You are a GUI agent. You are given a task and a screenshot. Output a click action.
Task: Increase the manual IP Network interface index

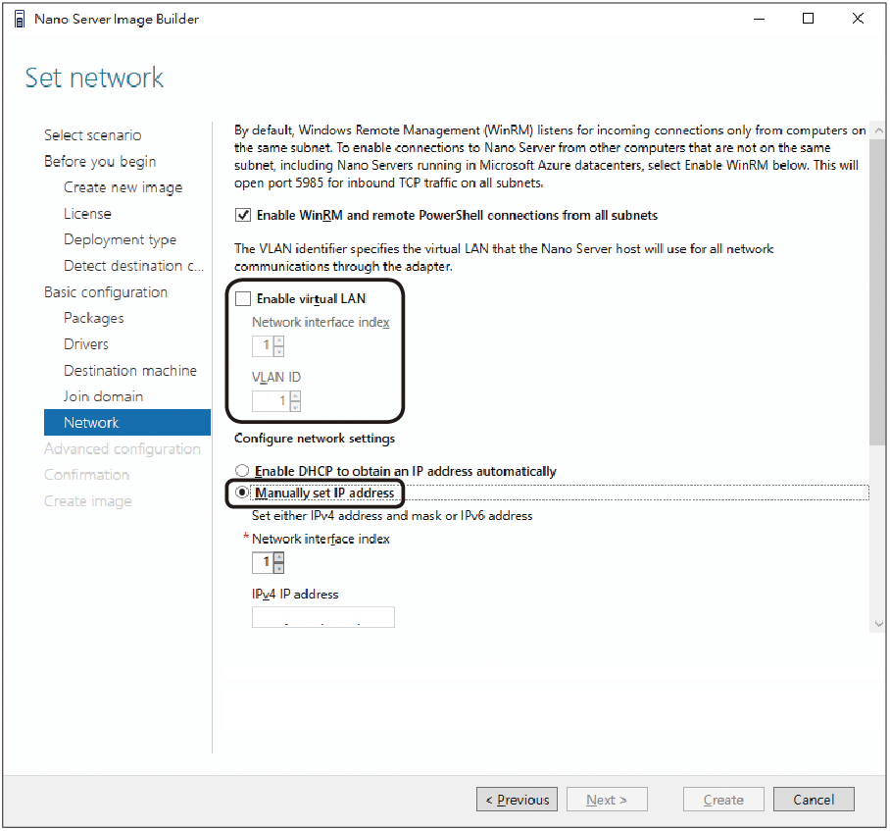click(x=278, y=557)
